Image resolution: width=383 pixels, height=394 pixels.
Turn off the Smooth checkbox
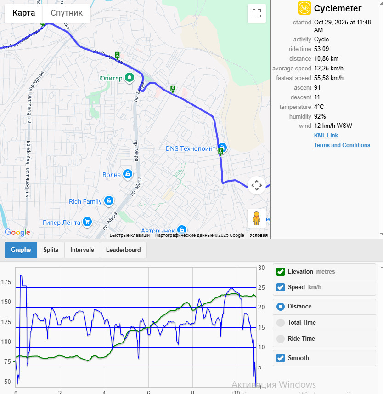pos(280,358)
